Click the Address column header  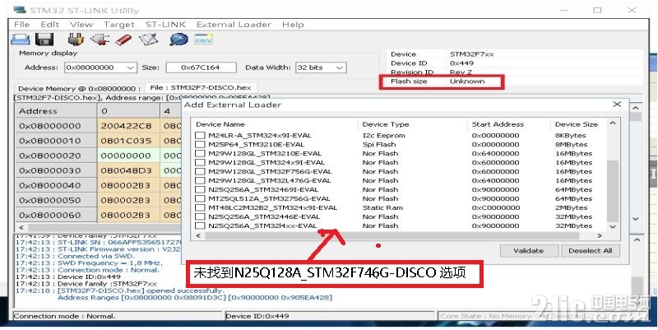pyautogui.click(x=55, y=111)
